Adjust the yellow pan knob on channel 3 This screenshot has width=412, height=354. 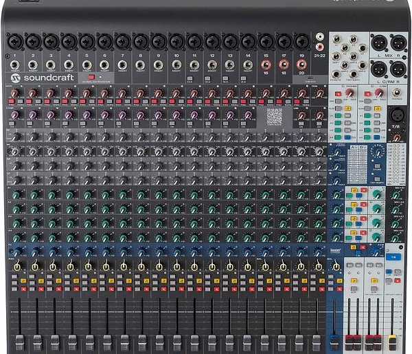tap(53, 267)
